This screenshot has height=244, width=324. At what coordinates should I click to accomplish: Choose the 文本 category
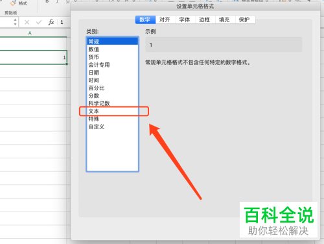point(112,111)
